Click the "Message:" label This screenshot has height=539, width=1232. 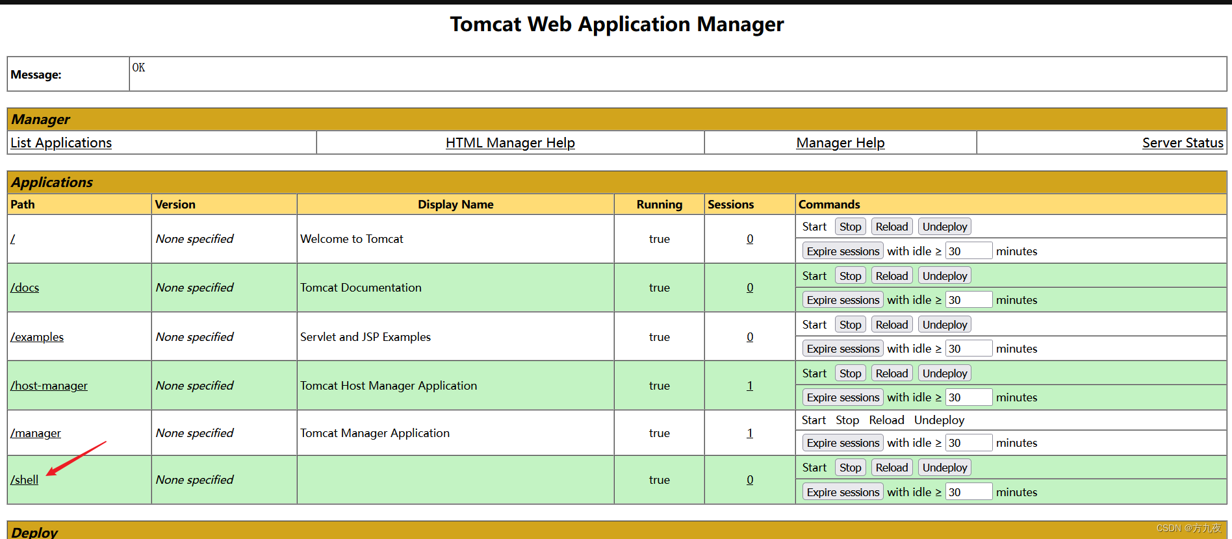[36, 75]
